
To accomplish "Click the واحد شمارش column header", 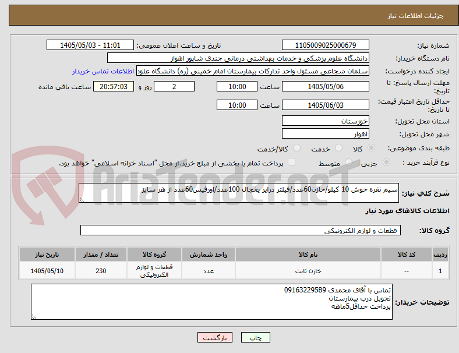I will [209, 255].
